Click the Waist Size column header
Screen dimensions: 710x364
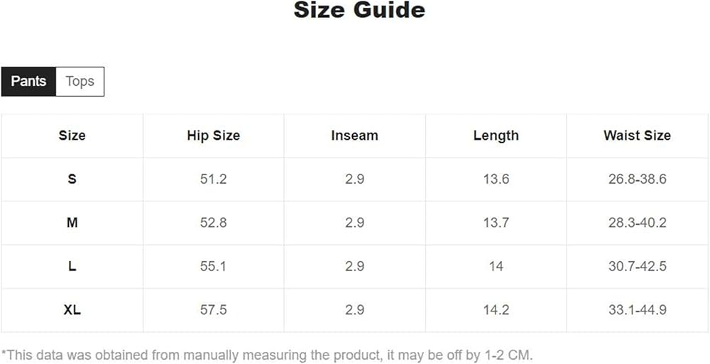pos(637,136)
